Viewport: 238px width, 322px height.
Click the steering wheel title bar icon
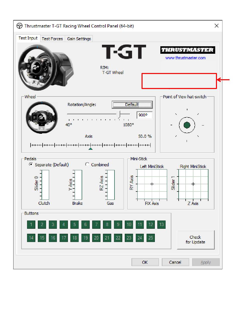tap(20, 26)
